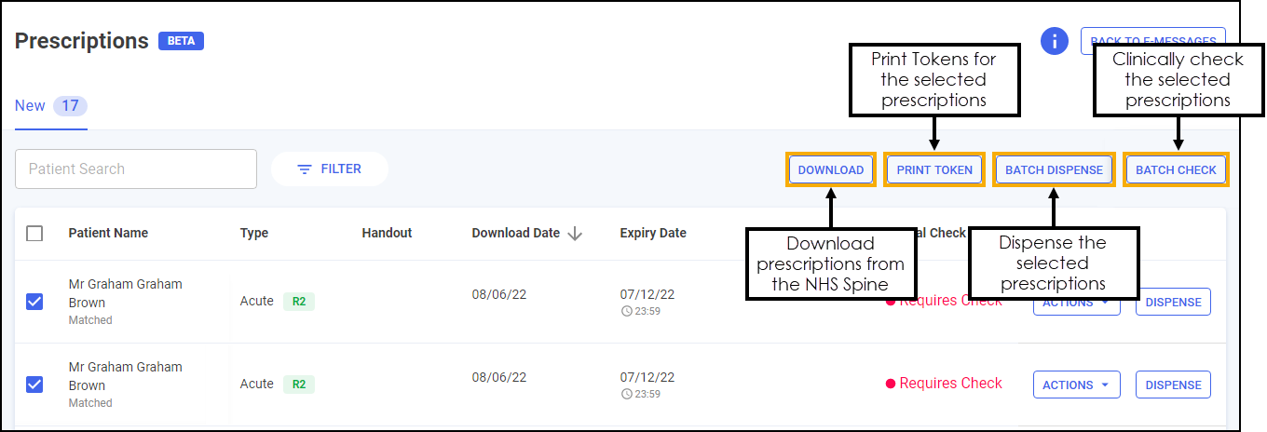This screenshot has height=432, width=1267.
Task: Click the Patient Search field
Action: point(136,169)
